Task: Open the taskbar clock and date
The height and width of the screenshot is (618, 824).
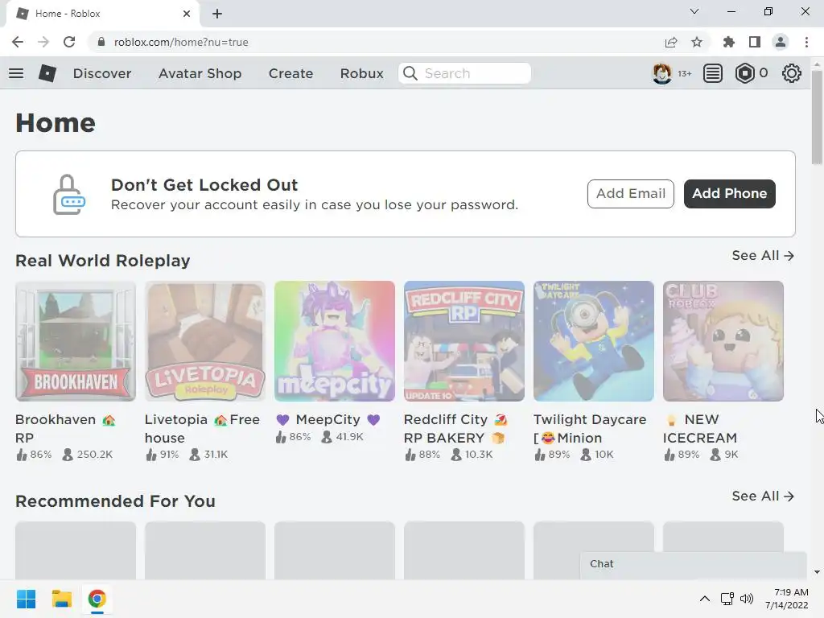Action: tap(787, 599)
